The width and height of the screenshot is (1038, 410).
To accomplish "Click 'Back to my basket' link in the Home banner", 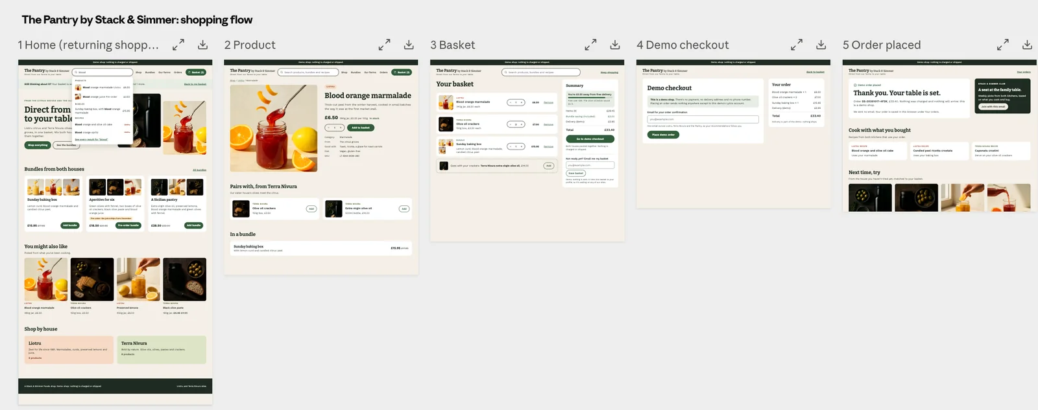I will (x=195, y=84).
